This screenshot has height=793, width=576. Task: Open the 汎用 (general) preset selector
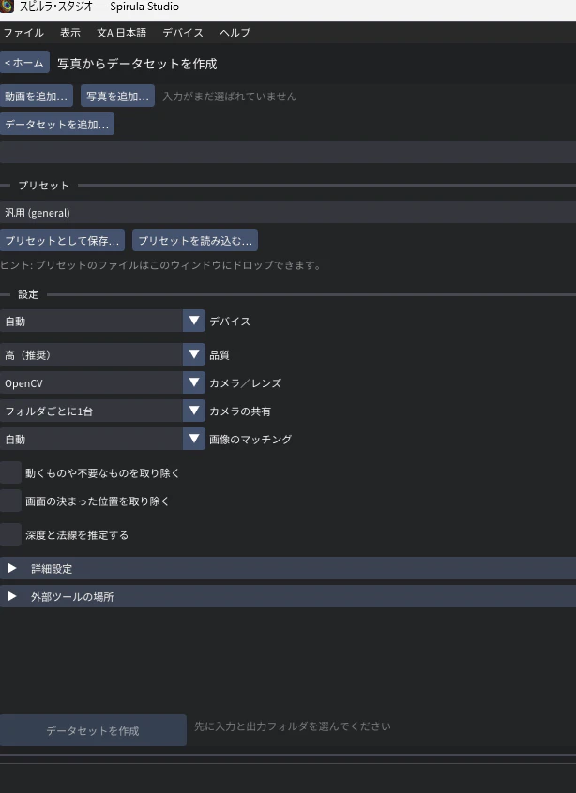288,213
